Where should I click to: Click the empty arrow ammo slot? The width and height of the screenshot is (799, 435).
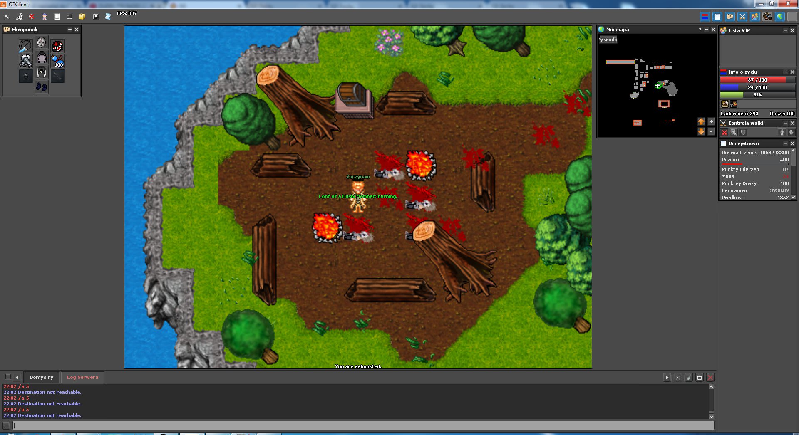57,77
